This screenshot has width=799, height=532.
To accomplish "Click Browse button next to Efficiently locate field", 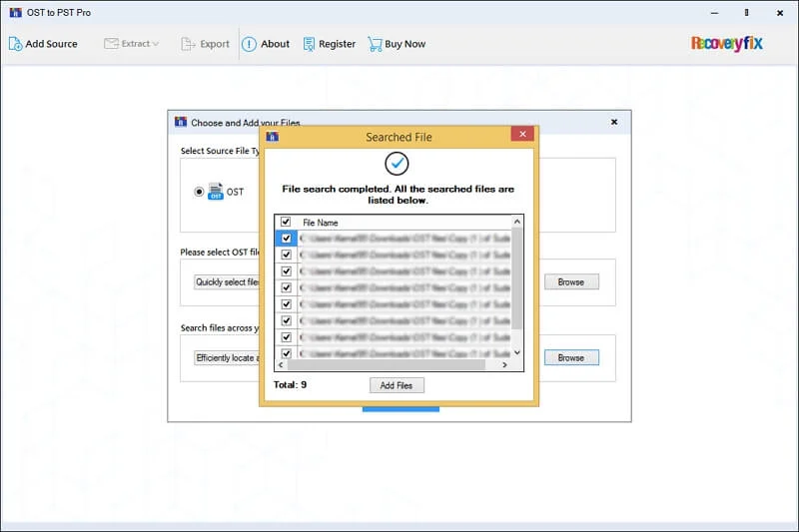I will (571, 358).
